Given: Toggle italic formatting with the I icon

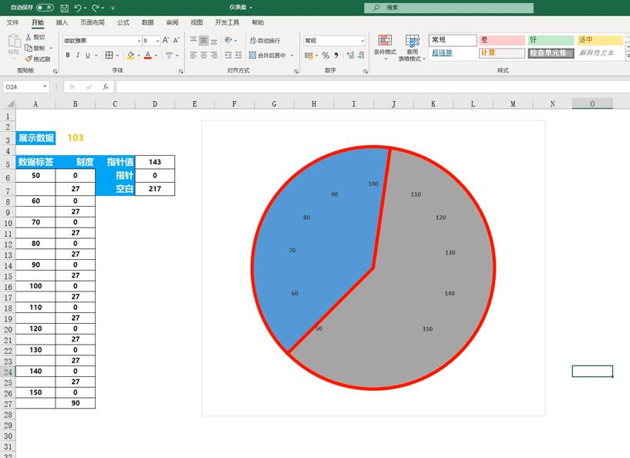Looking at the screenshot, I should (77, 55).
